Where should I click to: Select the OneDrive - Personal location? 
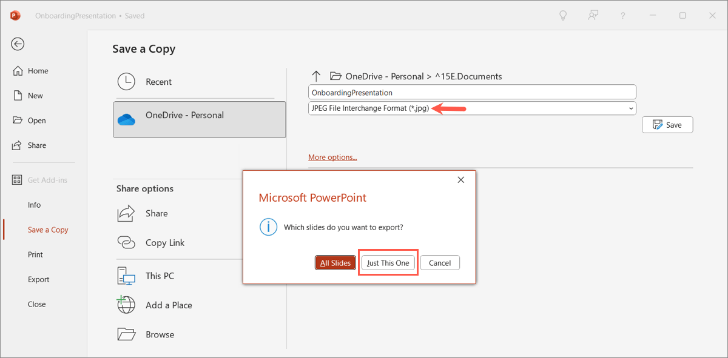click(199, 119)
